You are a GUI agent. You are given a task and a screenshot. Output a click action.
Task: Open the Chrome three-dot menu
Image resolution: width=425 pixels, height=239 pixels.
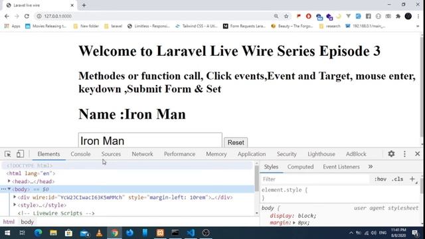click(418, 16)
